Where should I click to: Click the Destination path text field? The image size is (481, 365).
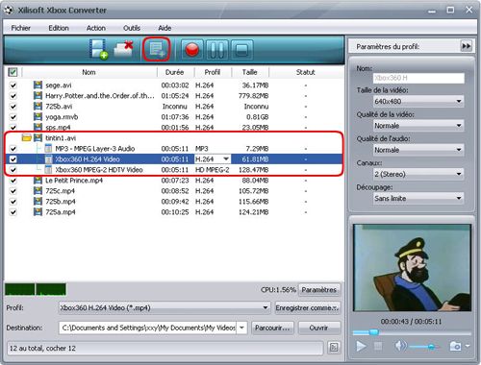[x=147, y=328]
